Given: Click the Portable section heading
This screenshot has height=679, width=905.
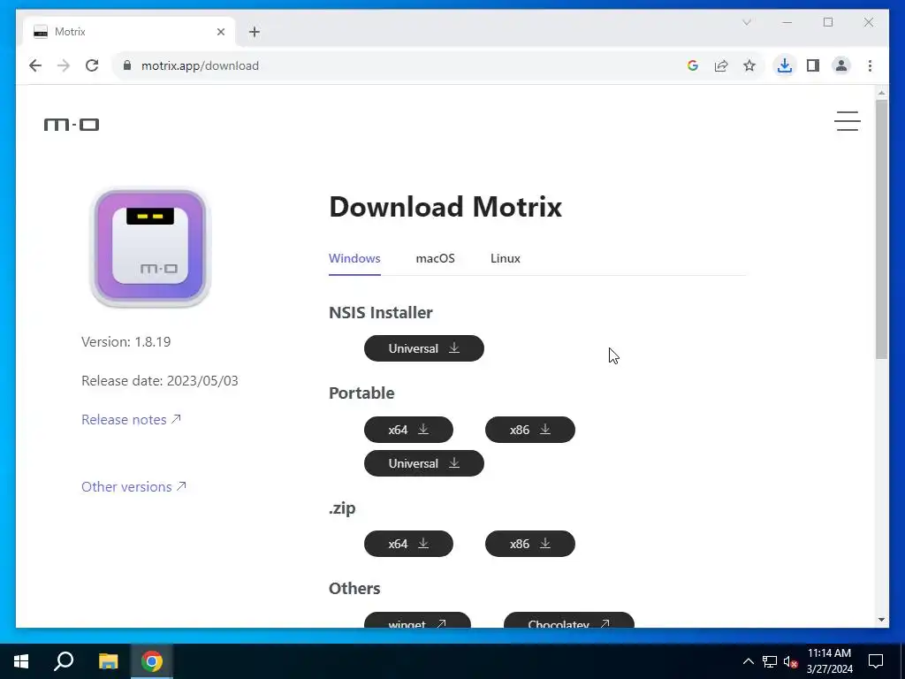Looking at the screenshot, I should click(361, 393).
